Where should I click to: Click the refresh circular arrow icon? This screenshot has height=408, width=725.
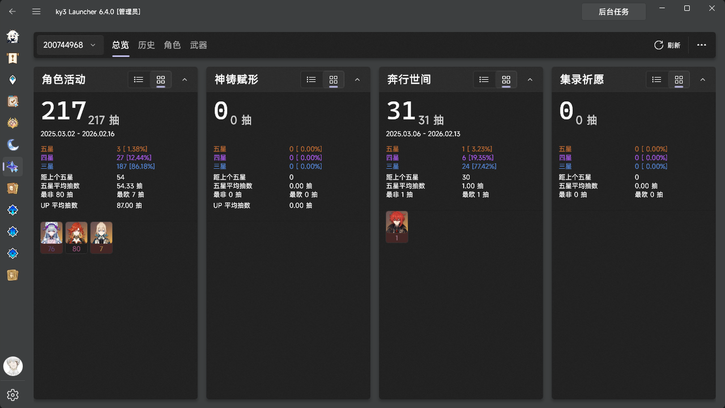[x=658, y=45]
